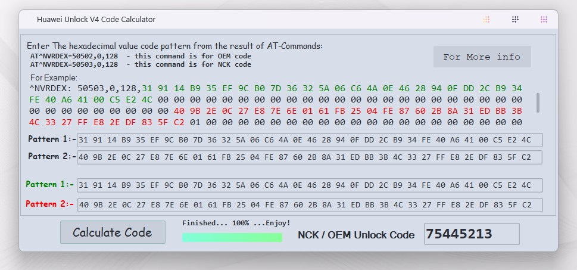This screenshot has height=270, width=577.
Task: Click the 'Finished... 100% ...Enjoy!' status text
Action: click(x=236, y=223)
